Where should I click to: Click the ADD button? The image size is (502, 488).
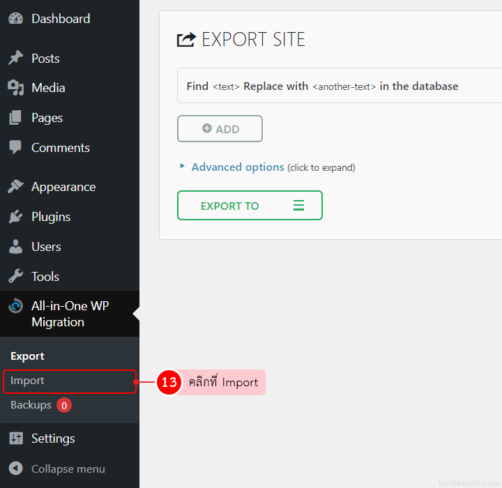(x=220, y=129)
